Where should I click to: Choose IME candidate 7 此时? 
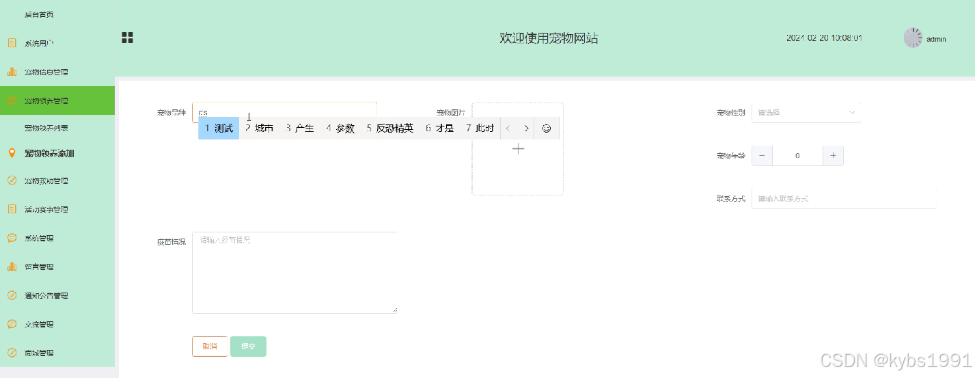click(480, 128)
